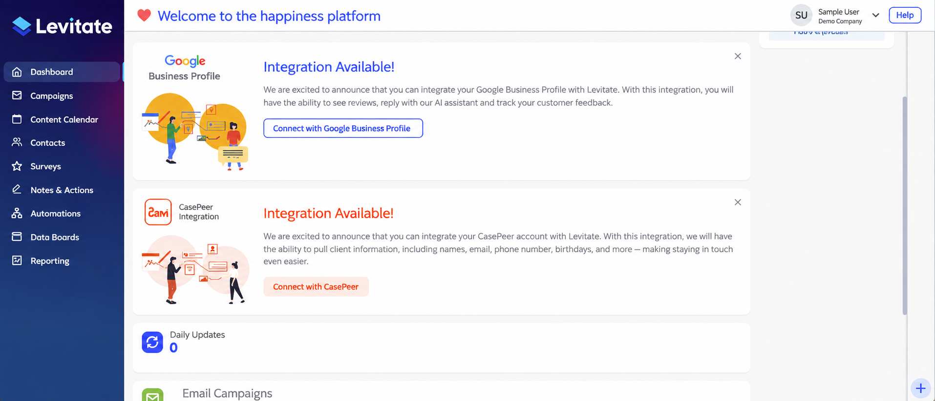Click the SU user avatar

801,15
